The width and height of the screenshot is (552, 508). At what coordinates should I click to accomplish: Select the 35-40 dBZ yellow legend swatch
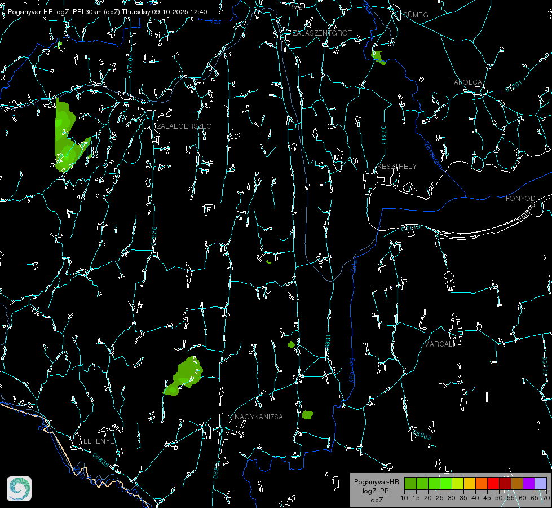[470, 483]
